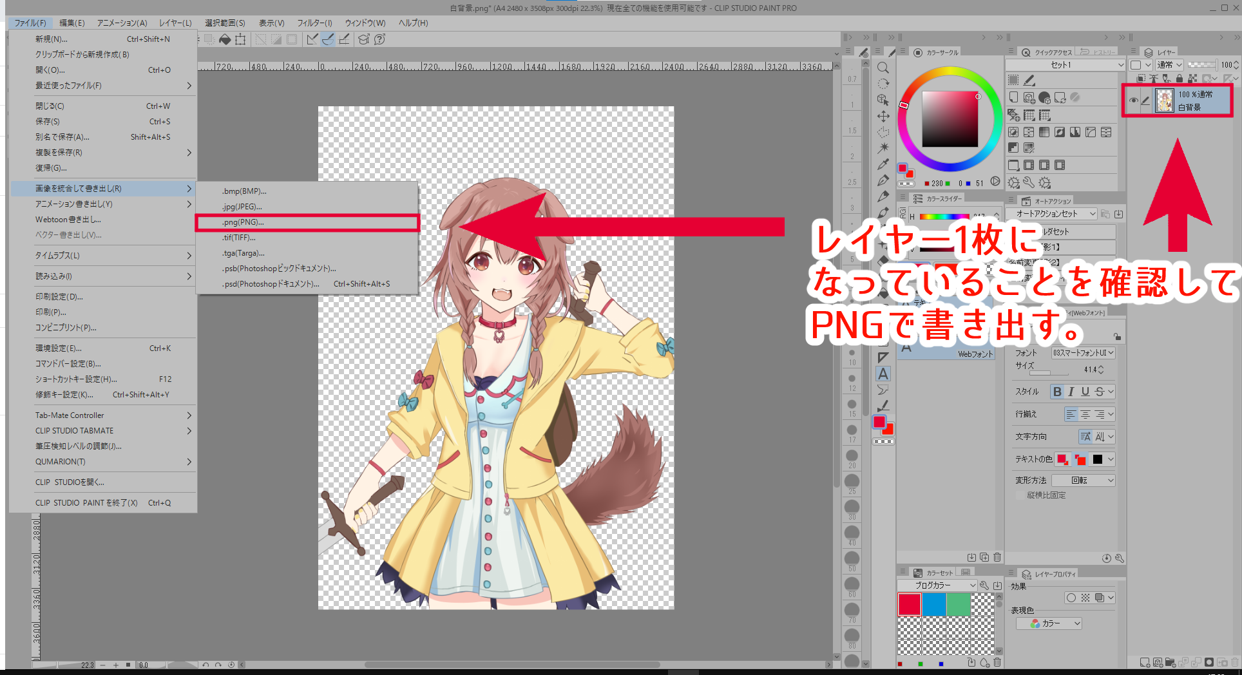The image size is (1242, 675).
Task: Select the Operation (object) tool
Action: point(883,100)
